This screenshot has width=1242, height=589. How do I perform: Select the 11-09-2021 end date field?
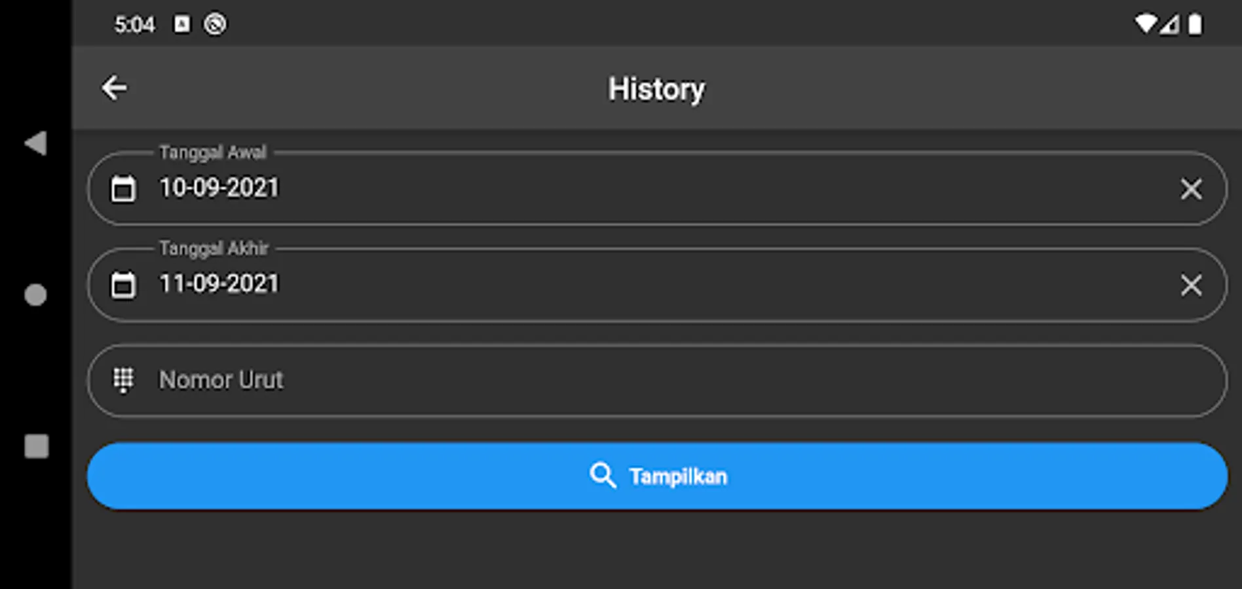click(657, 285)
